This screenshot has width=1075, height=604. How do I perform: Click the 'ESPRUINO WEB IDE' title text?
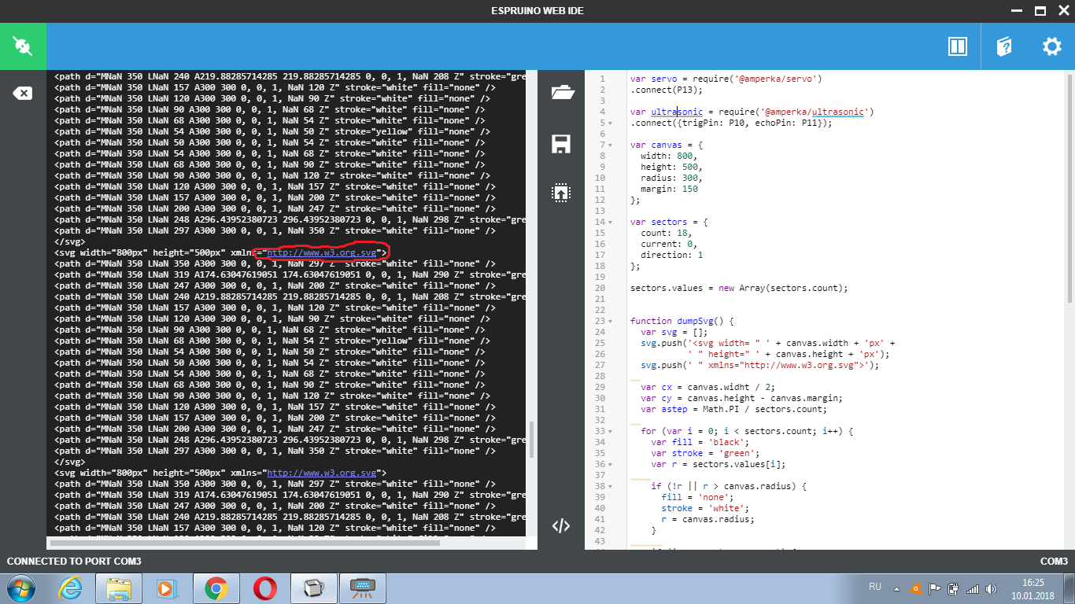tap(537, 11)
